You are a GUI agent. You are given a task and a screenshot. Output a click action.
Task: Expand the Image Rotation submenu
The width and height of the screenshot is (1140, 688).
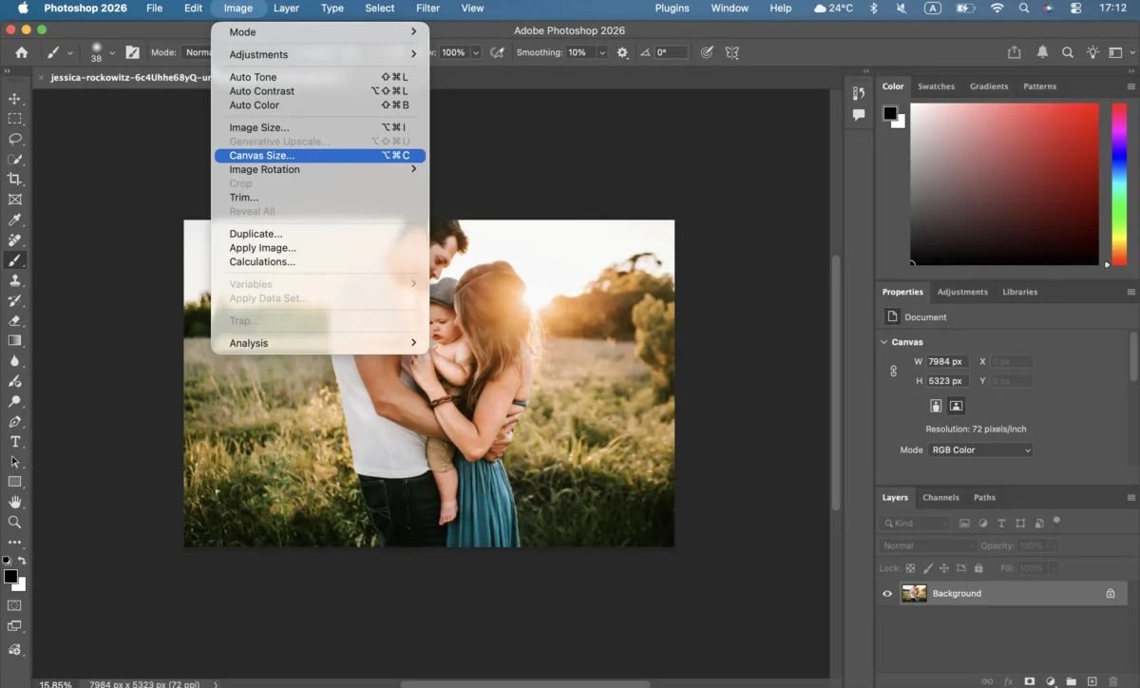coord(320,169)
